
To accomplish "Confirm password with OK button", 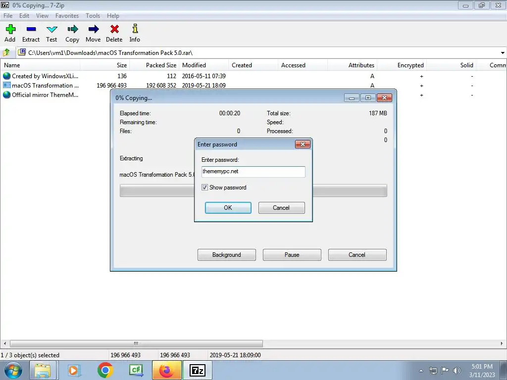I will pyautogui.click(x=228, y=208).
